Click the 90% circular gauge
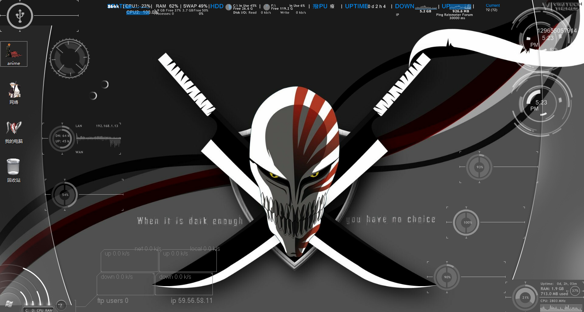 tap(447, 277)
